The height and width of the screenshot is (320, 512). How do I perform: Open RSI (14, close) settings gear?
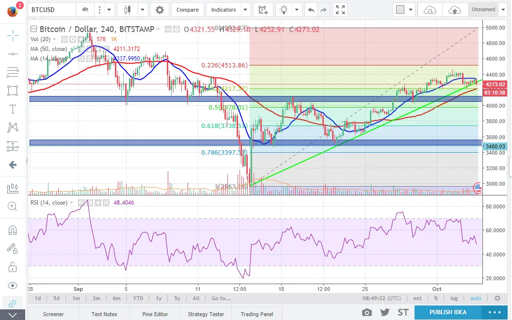coord(90,203)
